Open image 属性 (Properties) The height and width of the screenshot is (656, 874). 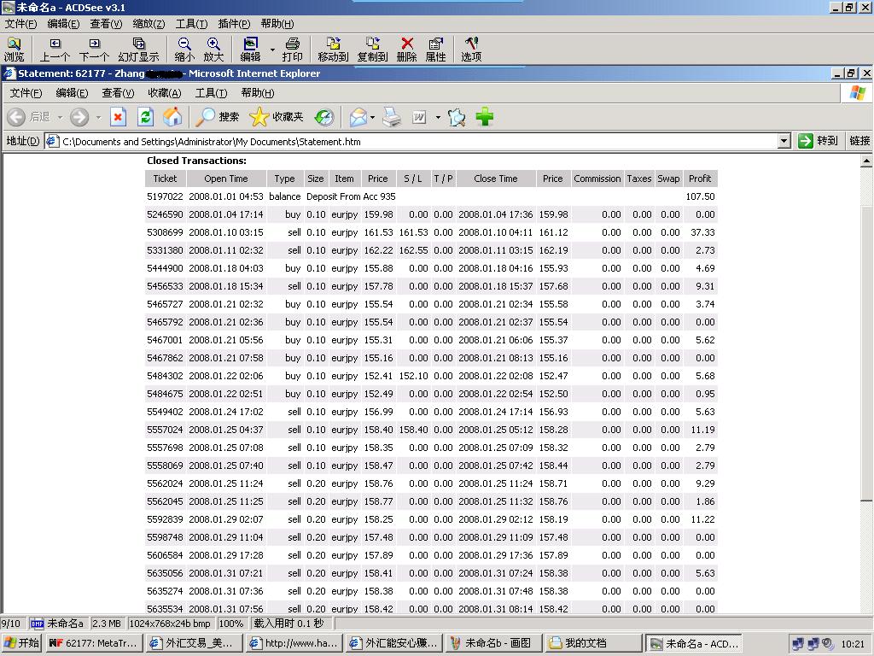click(435, 50)
